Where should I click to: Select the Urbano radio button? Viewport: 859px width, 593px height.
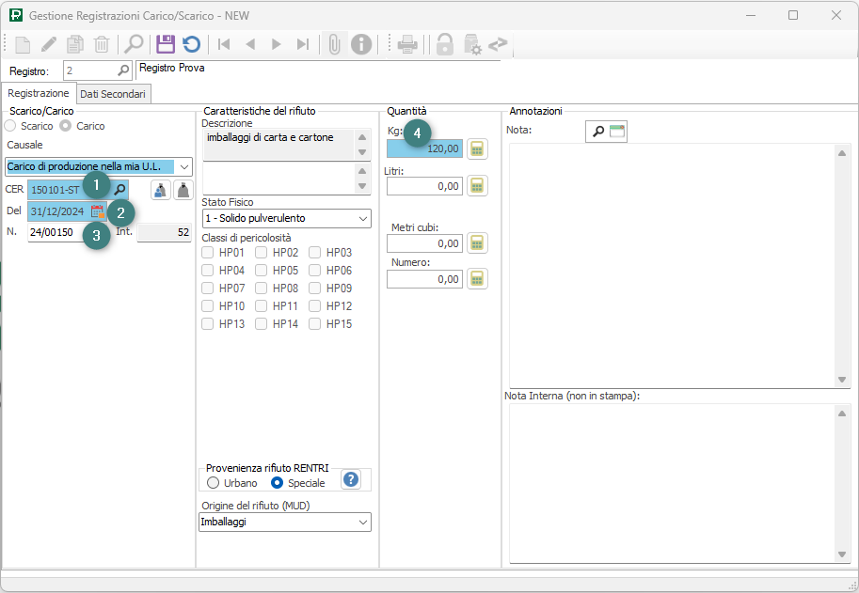pyautogui.click(x=214, y=483)
